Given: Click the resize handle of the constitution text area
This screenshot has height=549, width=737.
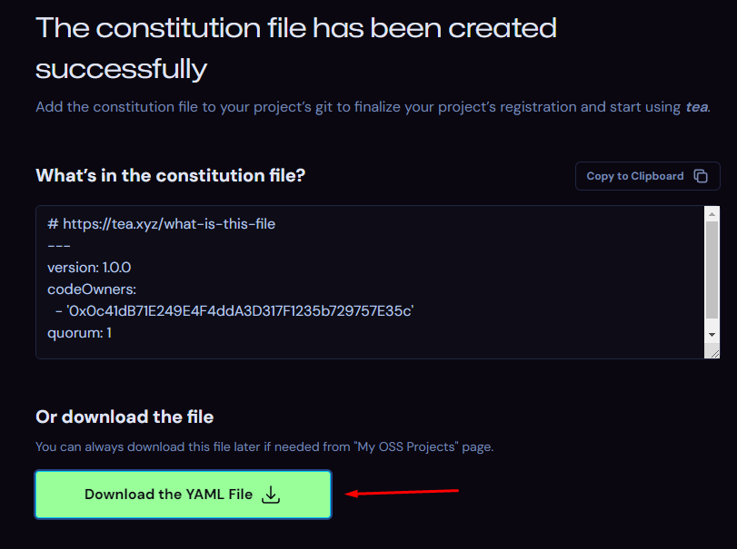Looking at the screenshot, I should (x=713, y=353).
